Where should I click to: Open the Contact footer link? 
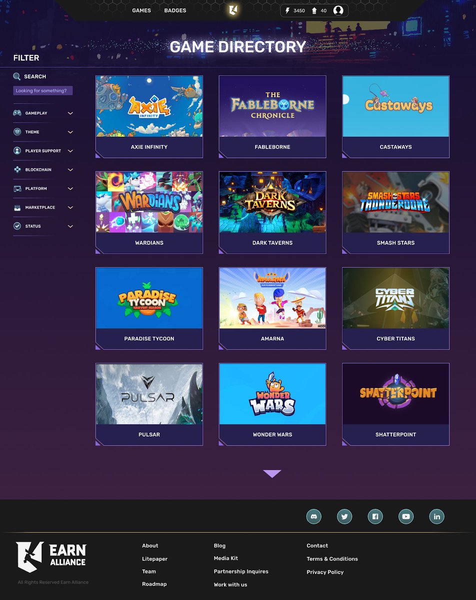(317, 545)
